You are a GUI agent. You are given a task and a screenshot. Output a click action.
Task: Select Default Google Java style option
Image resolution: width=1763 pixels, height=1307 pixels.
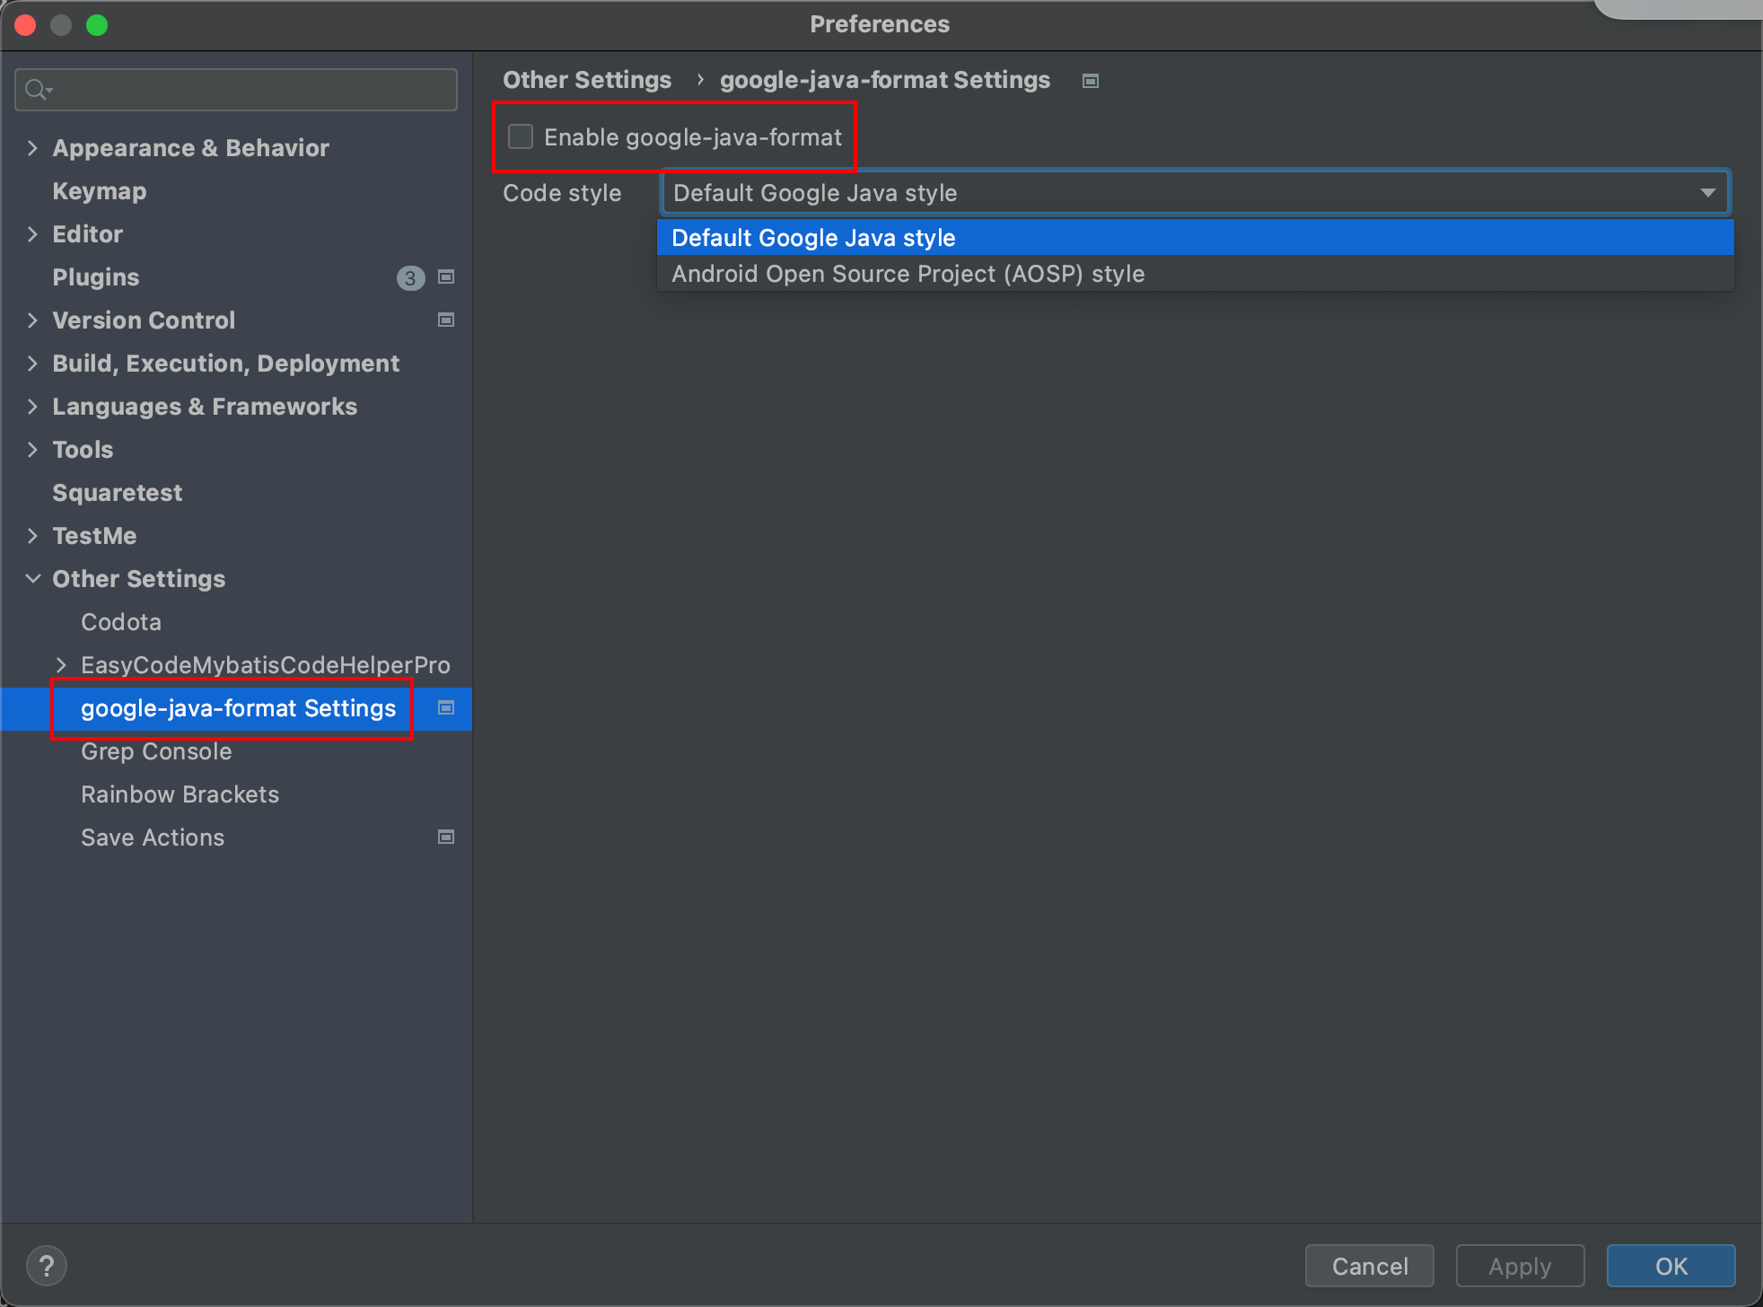coord(811,237)
